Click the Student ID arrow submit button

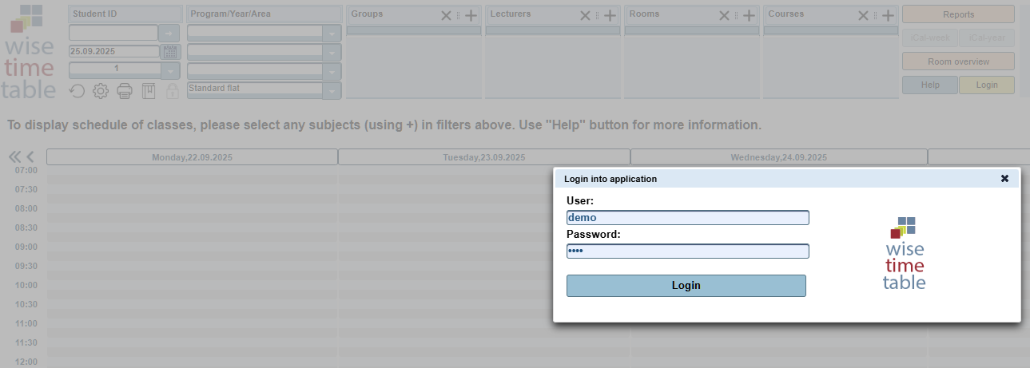click(169, 33)
